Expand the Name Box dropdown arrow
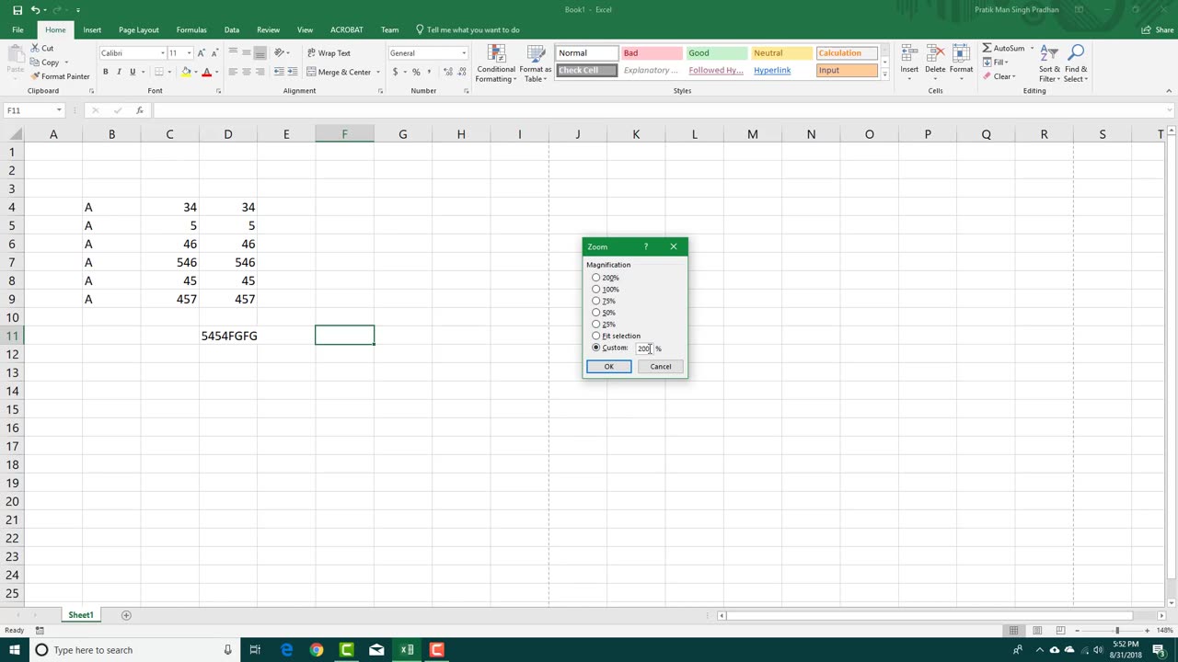The image size is (1178, 662). coord(59,110)
